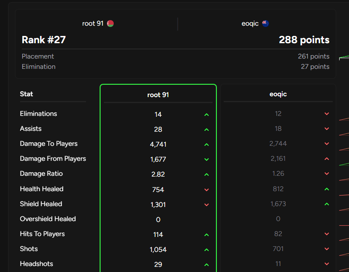Click root 91's red down arrow for Shield Healed
Screen dimensions: 349x272
point(207,205)
